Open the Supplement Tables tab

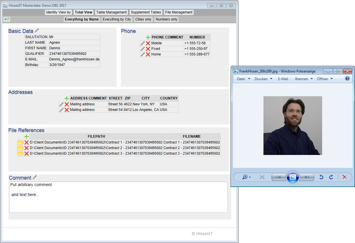click(146, 12)
